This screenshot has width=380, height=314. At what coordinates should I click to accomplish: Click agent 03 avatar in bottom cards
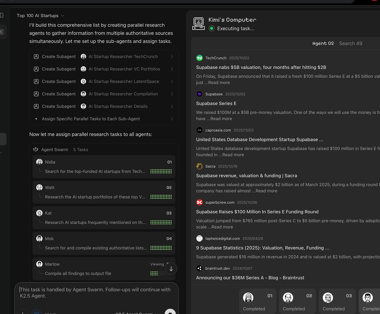point(328,298)
